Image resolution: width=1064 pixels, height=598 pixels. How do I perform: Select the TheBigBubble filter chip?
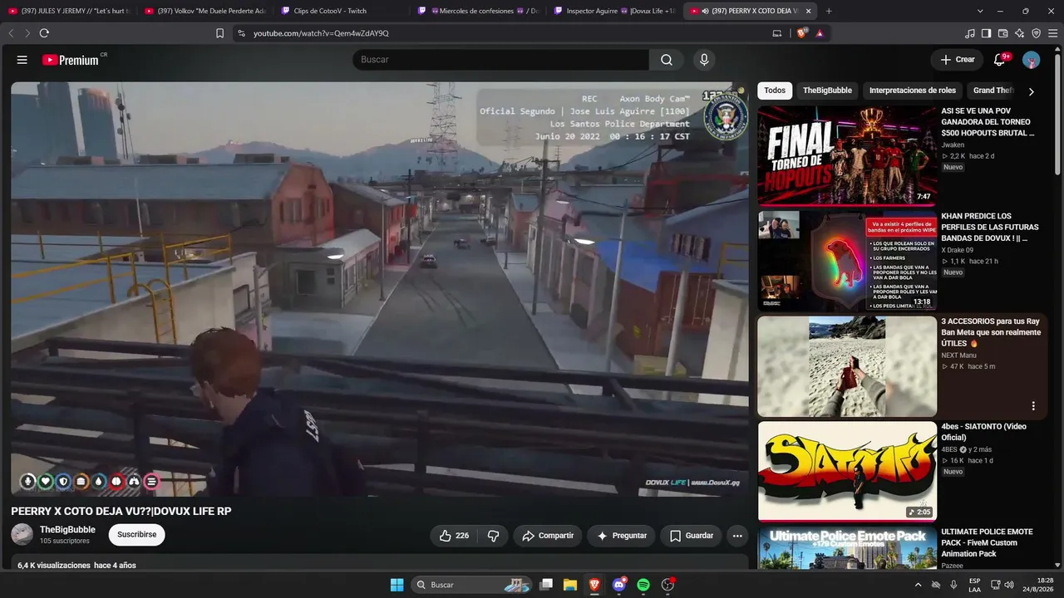(827, 91)
